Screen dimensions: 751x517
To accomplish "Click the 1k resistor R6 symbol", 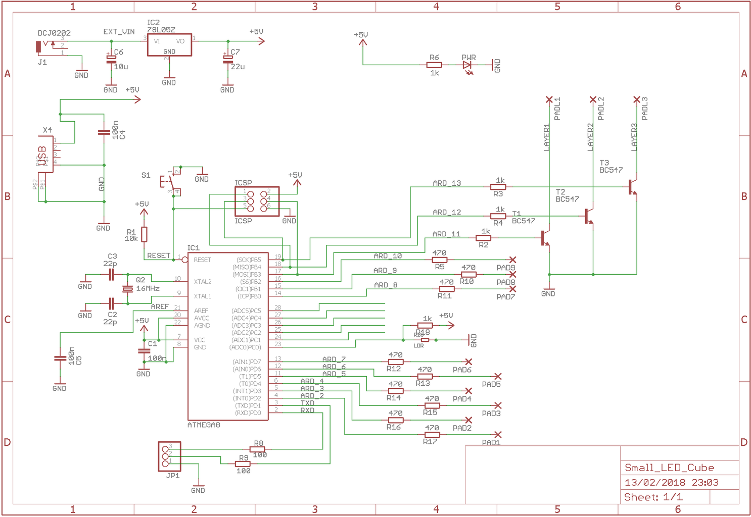I will [x=434, y=65].
